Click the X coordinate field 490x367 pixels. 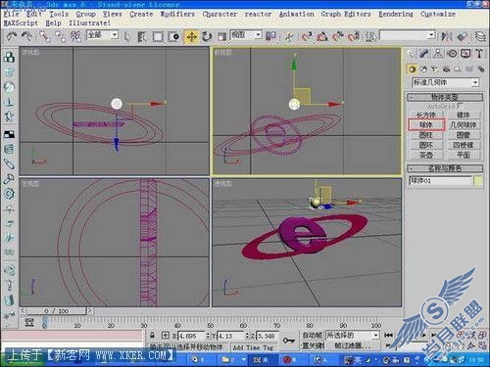point(191,336)
